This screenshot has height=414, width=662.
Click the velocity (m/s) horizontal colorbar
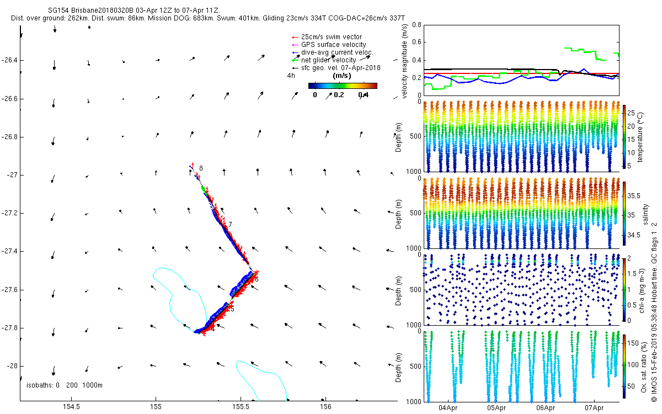(342, 86)
